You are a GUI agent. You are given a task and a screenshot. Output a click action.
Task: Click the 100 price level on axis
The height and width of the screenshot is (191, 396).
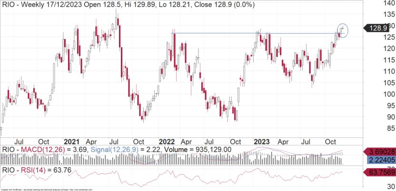click(389, 94)
